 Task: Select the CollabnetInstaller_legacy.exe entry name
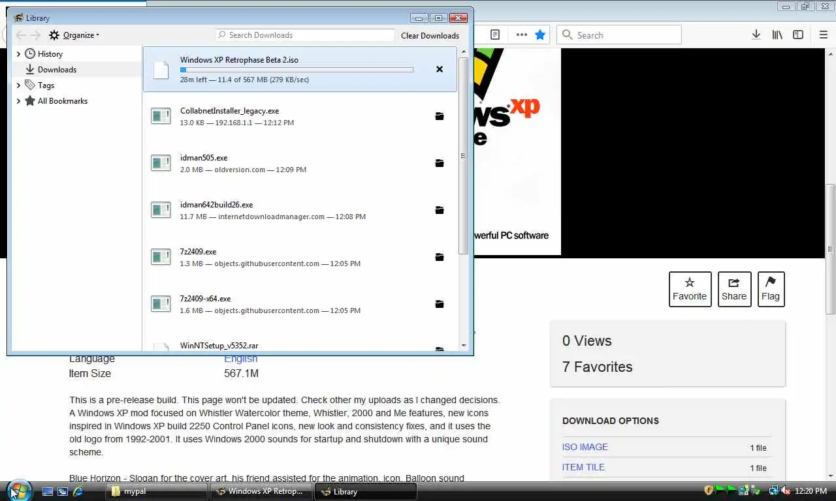click(x=229, y=111)
